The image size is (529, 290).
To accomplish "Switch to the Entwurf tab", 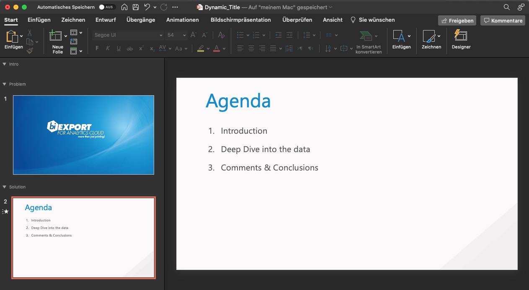I will (x=106, y=20).
